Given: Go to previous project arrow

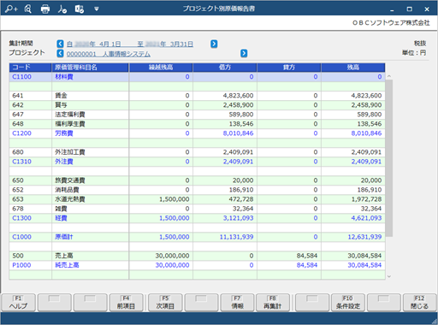Looking at the screenshot, I should tap(60, 53).
